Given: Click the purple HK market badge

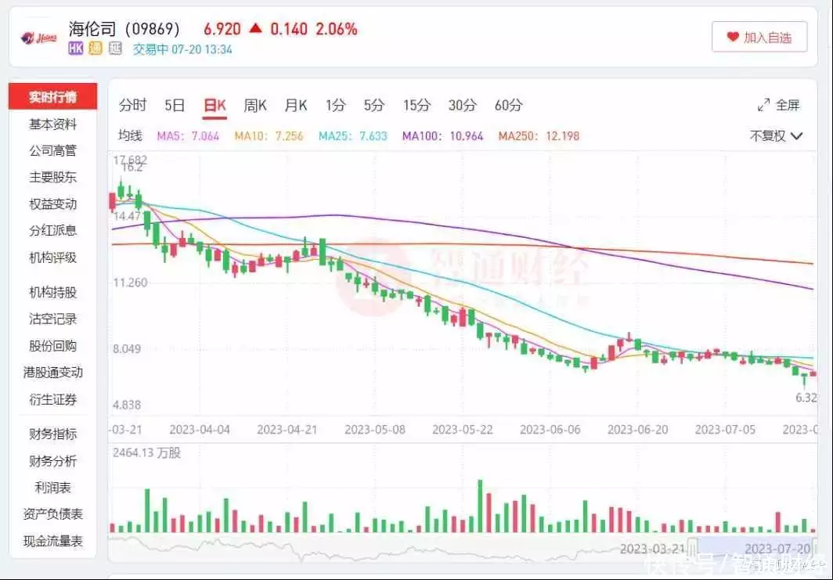Looking at the screenshot, I should (x=75, y=49).
